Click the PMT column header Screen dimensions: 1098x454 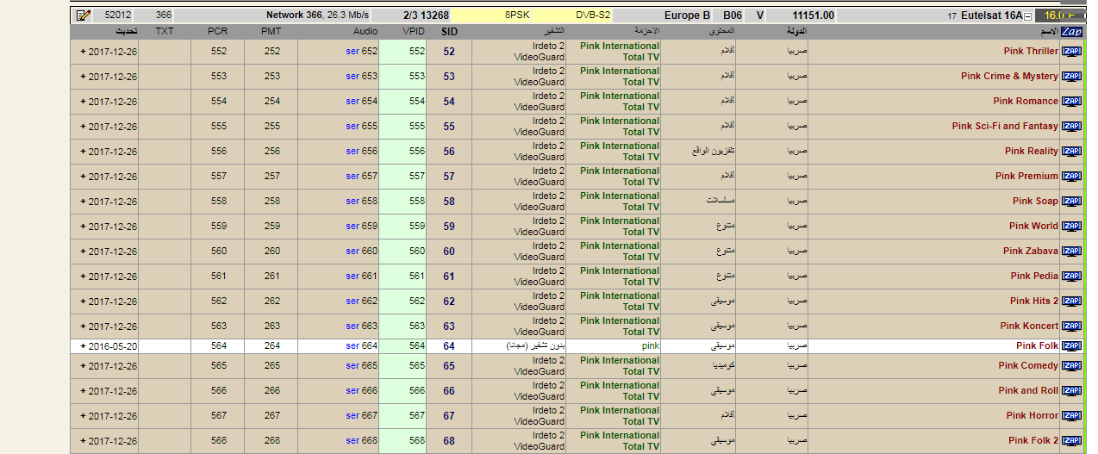click(x=271, y=32)
